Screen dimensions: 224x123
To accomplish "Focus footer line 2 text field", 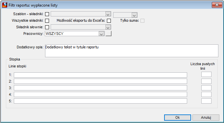I will click(100, 81).
